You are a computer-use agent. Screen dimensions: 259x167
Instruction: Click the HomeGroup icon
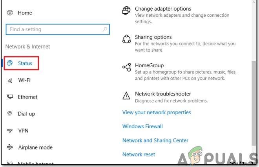126,67
